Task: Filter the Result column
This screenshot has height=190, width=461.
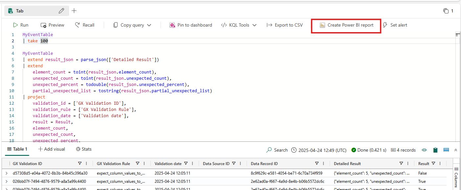Action: pos(433,163)
